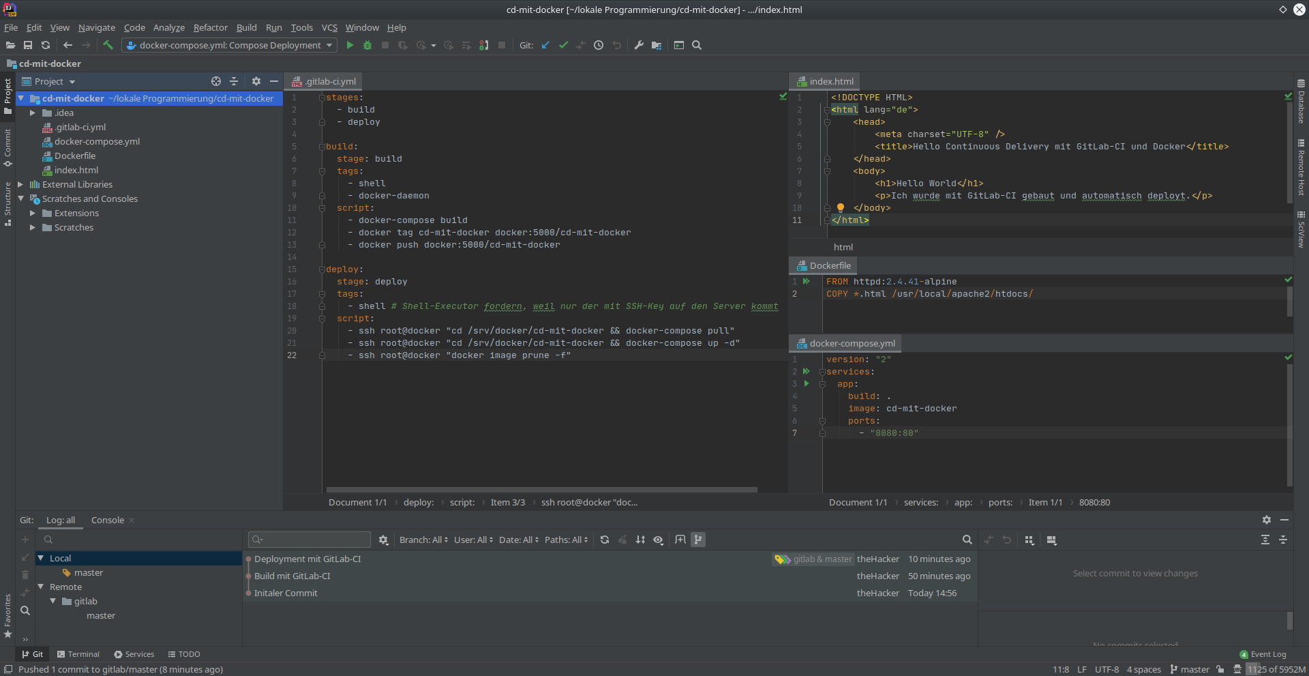Image resolution: width=1309 pixels, height=676 pixels.
Task: Click the Build project hammer icon
Action: [x=108, y=45]
